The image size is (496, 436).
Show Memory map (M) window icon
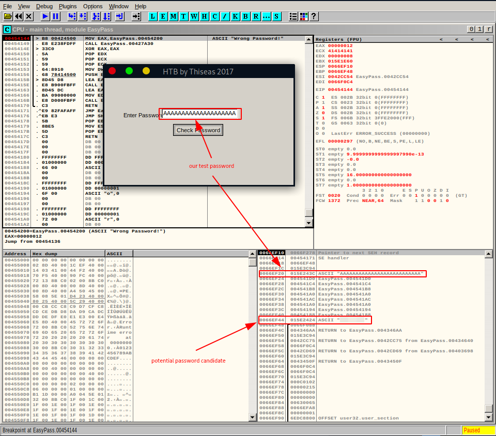point(173,17)
